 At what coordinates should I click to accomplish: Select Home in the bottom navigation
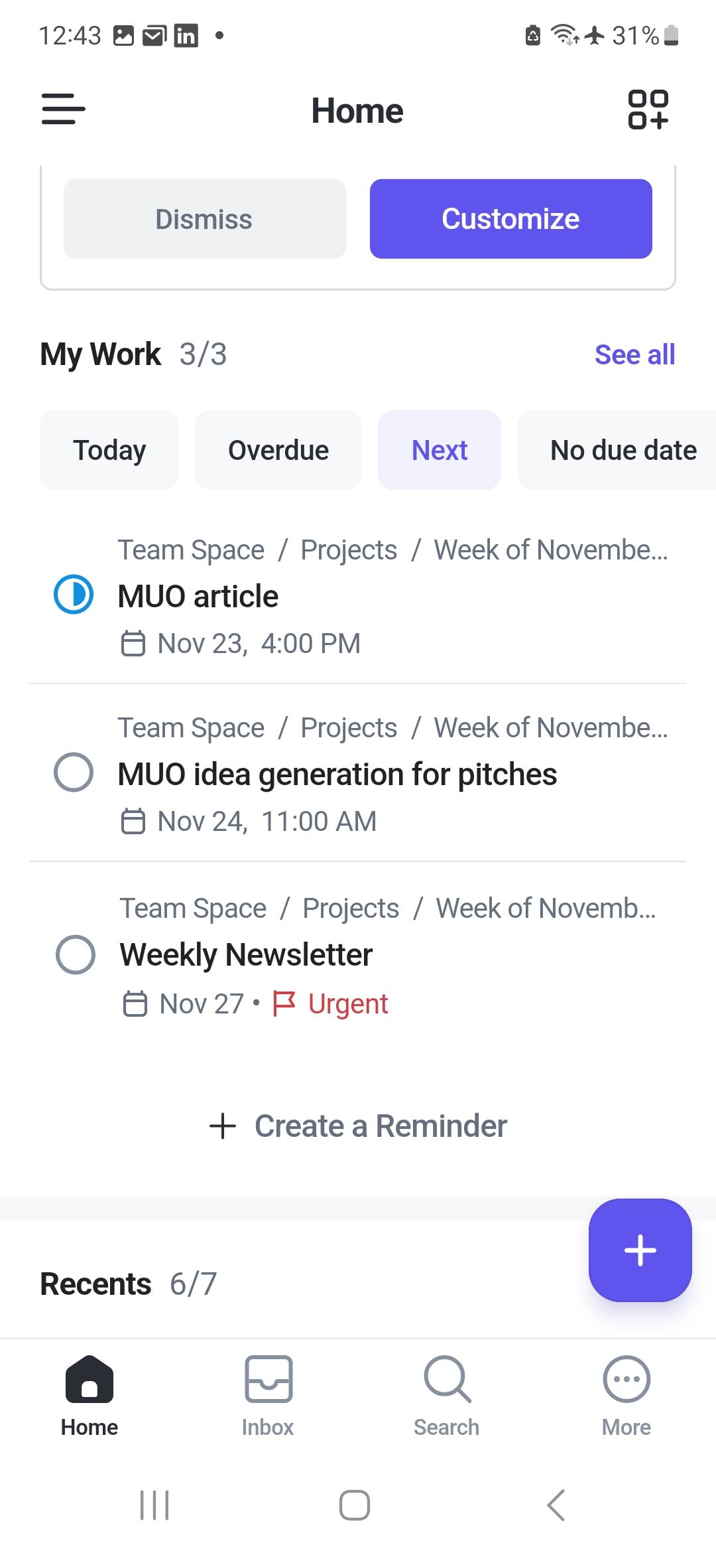[88, 1400]
